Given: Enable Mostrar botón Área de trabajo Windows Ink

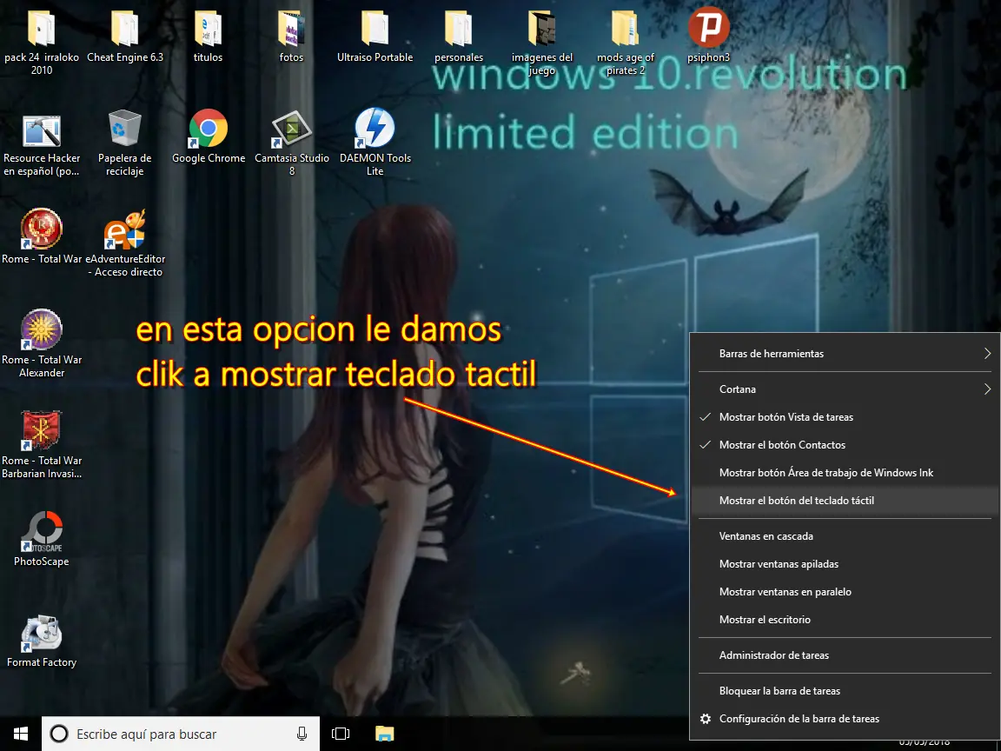Looking at the screenshot, I should click(x=845, y=473).
